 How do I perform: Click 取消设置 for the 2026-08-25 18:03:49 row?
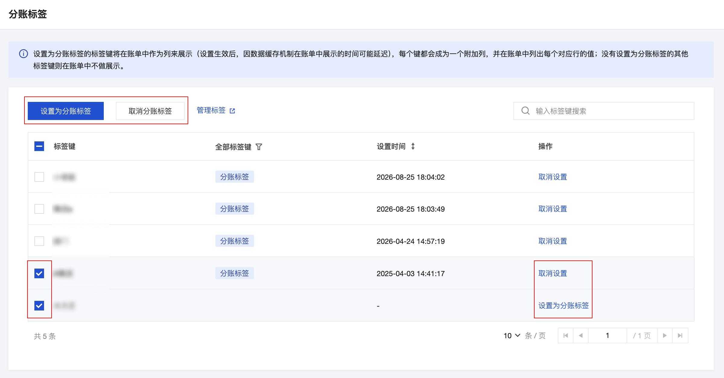click(553, 209)
